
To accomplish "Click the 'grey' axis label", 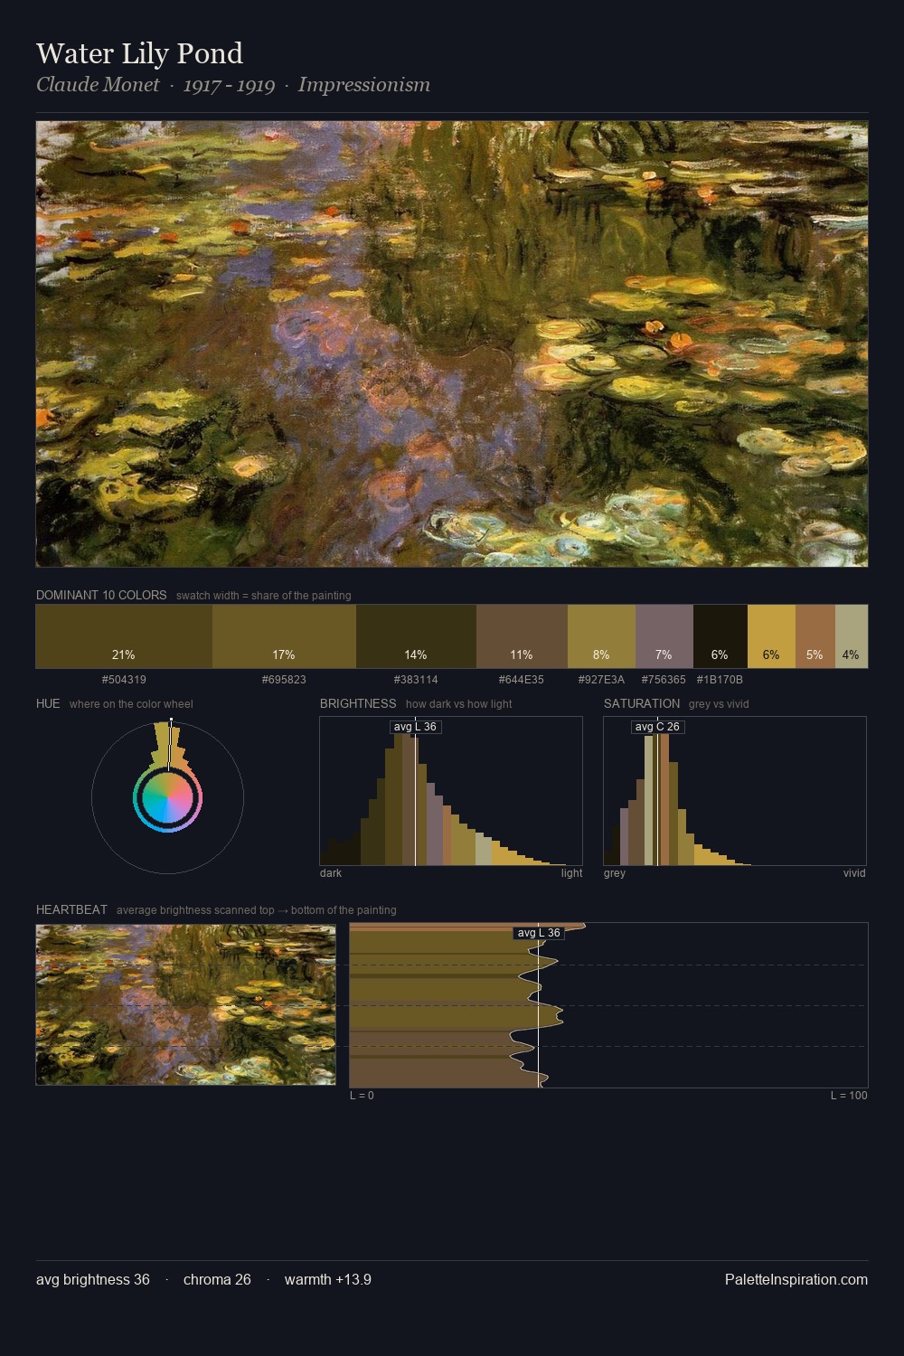I will [x=615, y=873].
